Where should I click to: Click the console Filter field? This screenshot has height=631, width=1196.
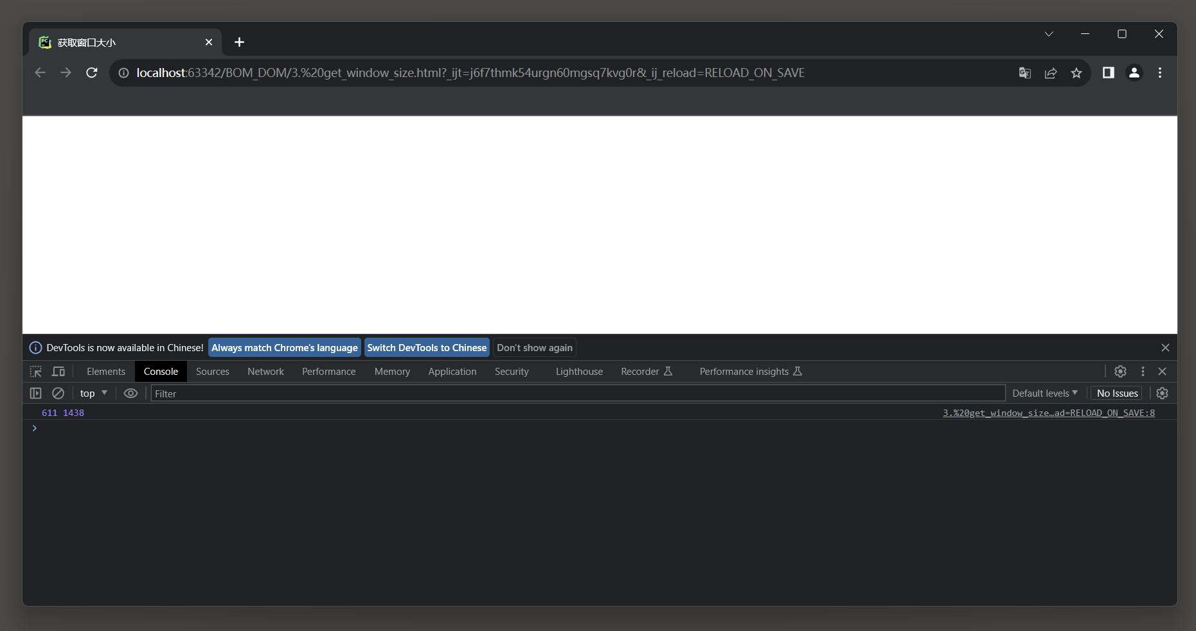578,393
